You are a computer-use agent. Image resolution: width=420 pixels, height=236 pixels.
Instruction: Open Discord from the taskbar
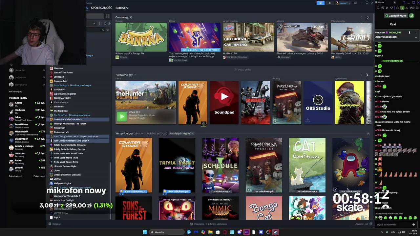pos(239,232)
